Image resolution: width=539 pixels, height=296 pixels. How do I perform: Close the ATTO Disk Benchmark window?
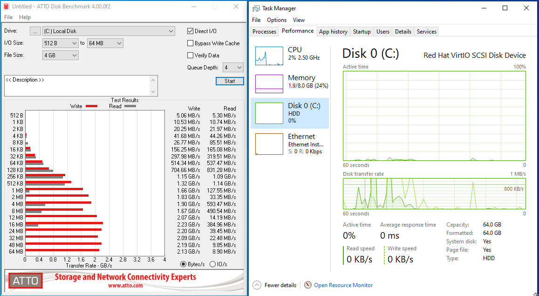(x=236, y=7)
